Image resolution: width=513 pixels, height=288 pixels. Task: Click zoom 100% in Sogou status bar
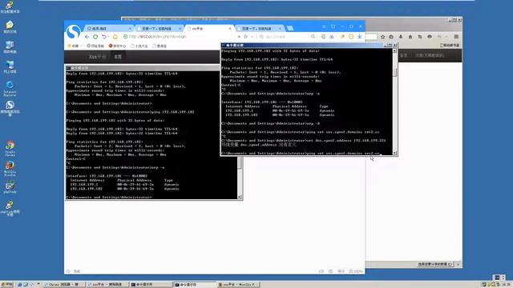tap(356, 271)
